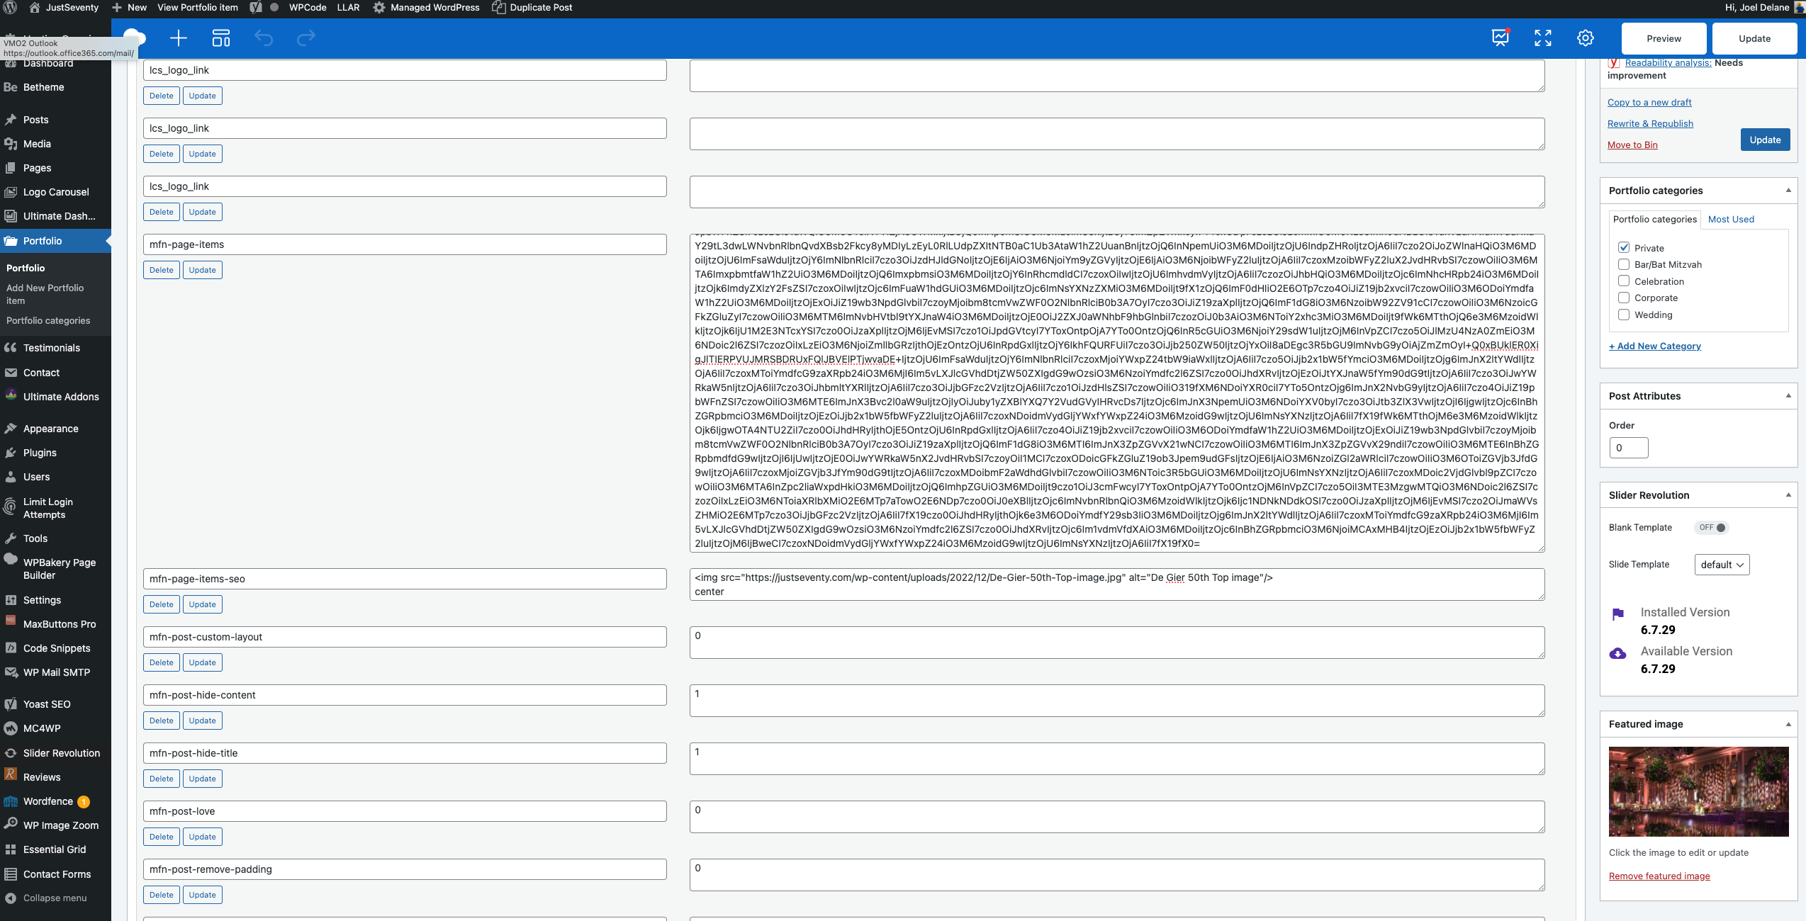Collapse the Portfolio categories panel

(x=1788, y=191)
